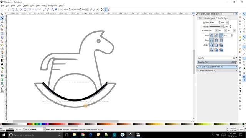The image size is (246, 138).
Task: Select the 3D Box tool
Action: click(x=2, y=38)
